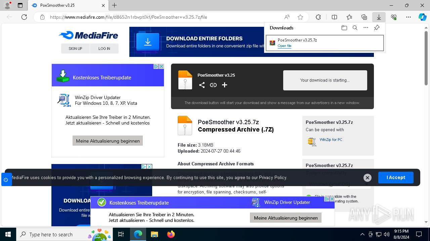Click Meine Aktualisierung beginnen in left ad
430x241 pixels.
pyautogui.click(x=107, y=141)
